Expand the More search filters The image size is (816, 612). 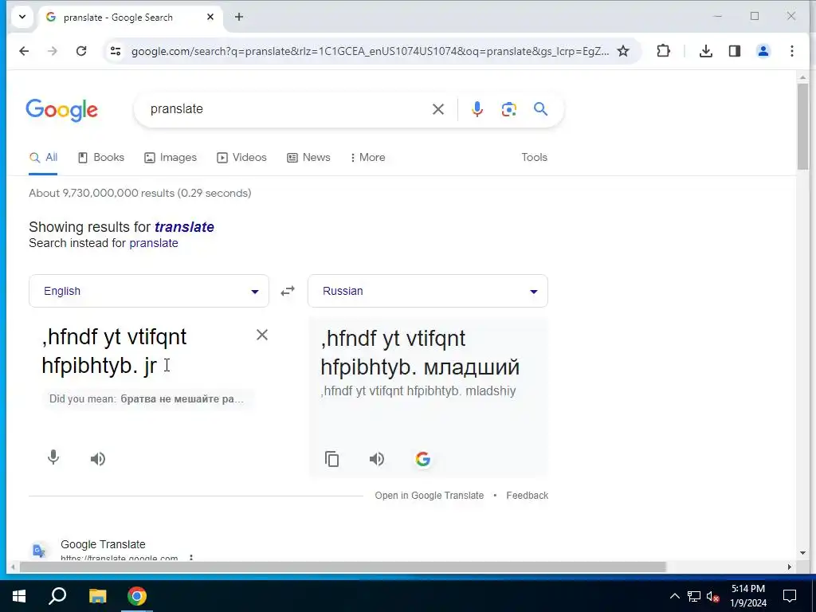368,157
